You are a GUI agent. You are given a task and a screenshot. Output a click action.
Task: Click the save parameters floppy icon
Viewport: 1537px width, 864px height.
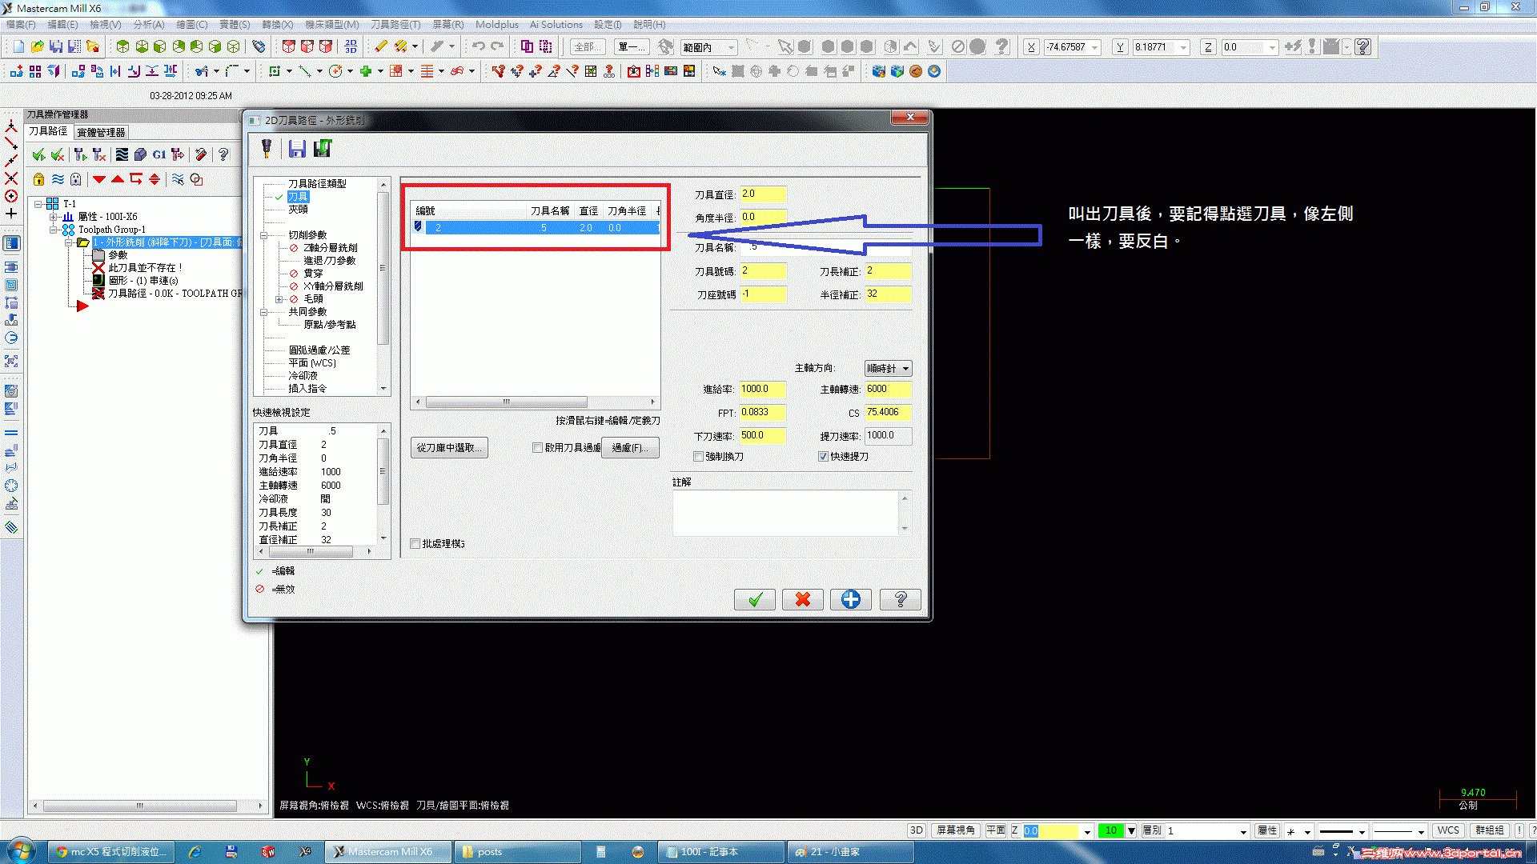[297, 149]
